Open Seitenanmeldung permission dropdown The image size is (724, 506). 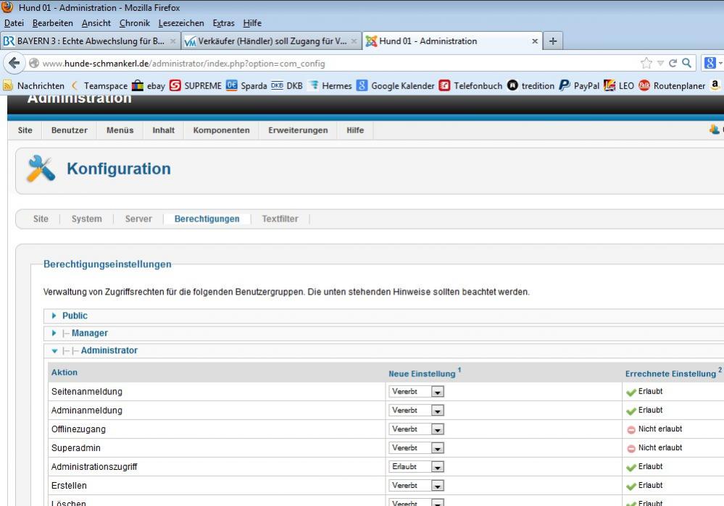click(x=417, y=392)
